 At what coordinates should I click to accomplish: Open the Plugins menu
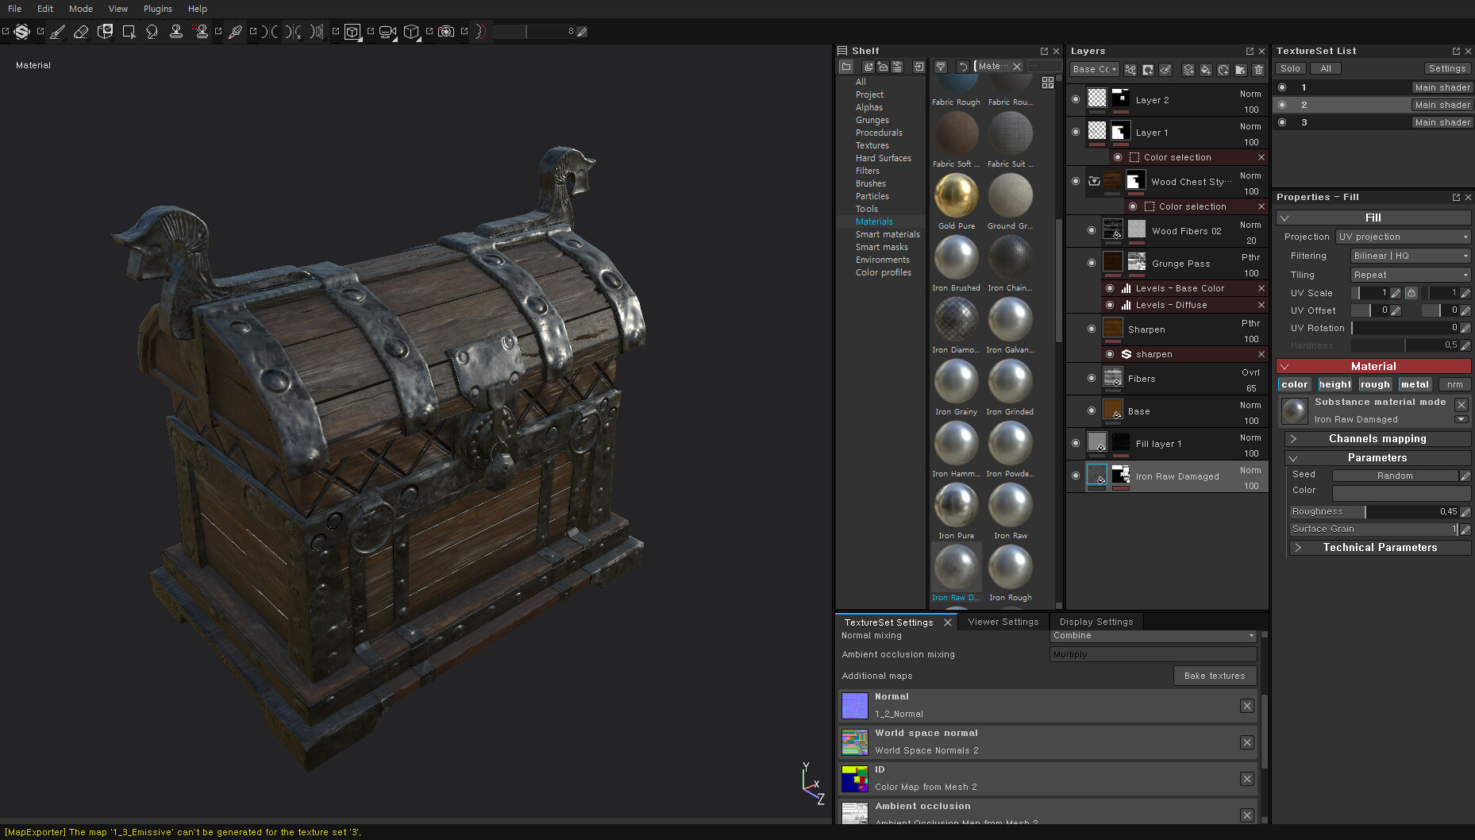pyautogui.click(x=157, y=9)
